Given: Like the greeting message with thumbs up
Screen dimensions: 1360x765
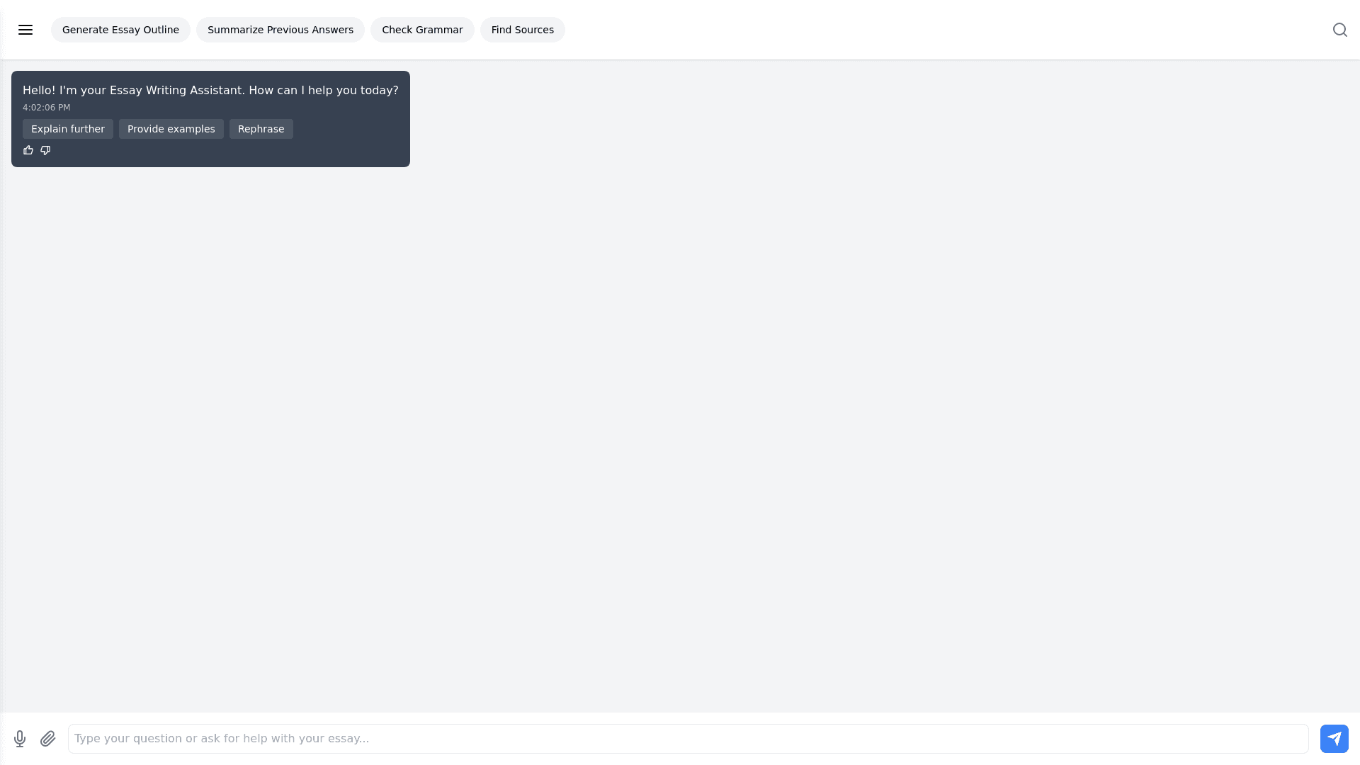Looking at the screenshot, I should (28, 150).
